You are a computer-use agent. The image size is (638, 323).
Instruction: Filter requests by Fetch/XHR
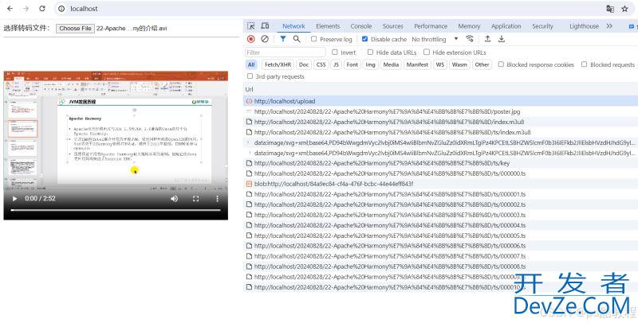pyautogui.click(x=278, y=64)
